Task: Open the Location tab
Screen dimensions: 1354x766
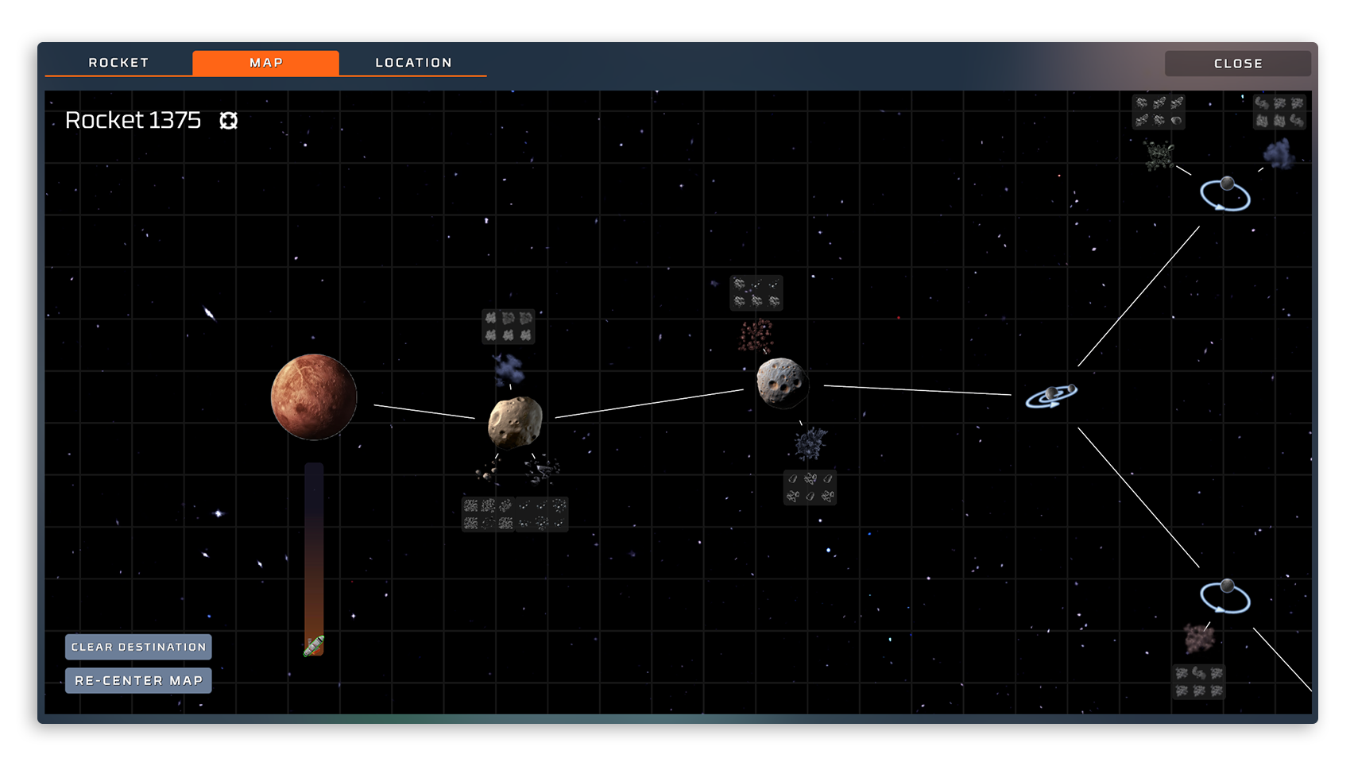Action: 413,63
